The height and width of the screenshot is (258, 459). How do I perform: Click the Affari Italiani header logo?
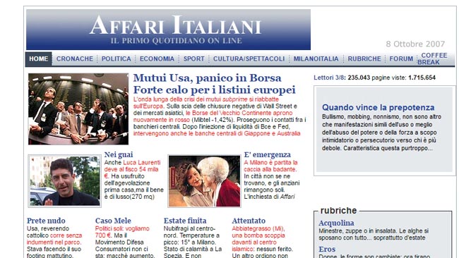tap(168, 30)
